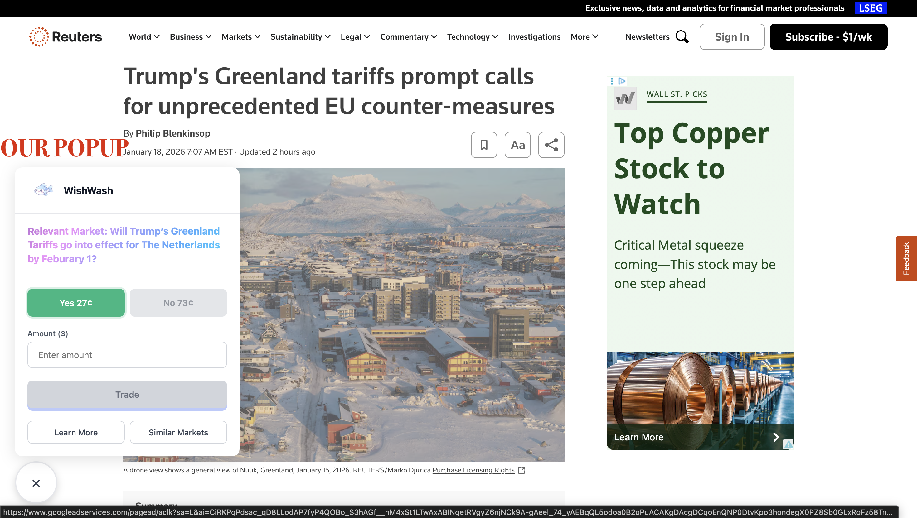Screen dimensions: 917x518
Task: Click the WishWash fish logo
Action: [43, 190]
